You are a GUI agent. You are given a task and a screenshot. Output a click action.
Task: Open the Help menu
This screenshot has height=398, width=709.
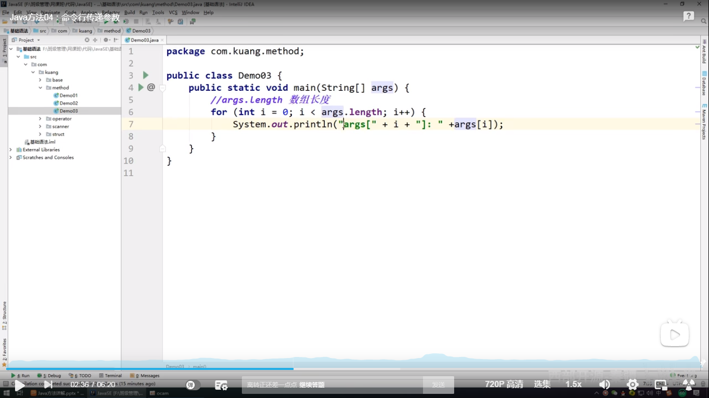pos(208,12)
